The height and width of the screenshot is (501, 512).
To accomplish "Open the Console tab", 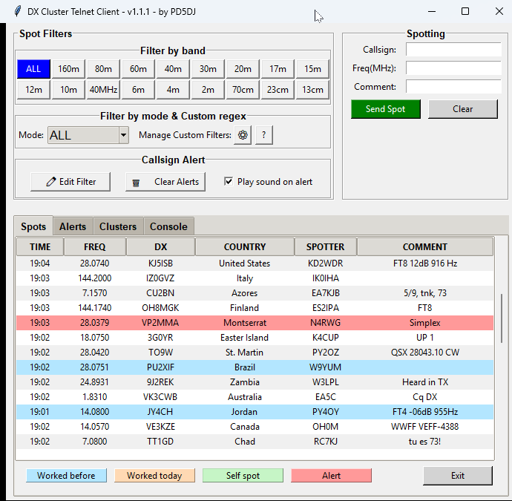I will pyautogui.click(x=168, y=226).
